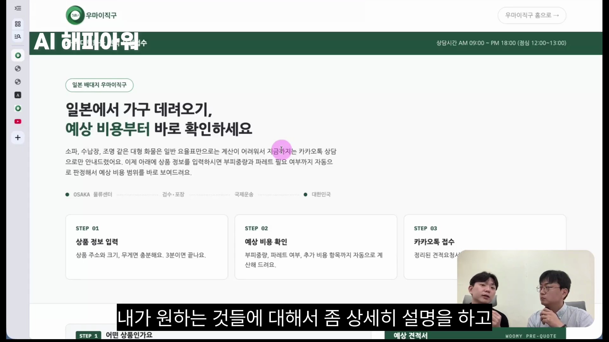
Task: Click the 상담시간 AM 09:00 ~ PM 18:00 text
Action: pyautogui.click(x=501, y=43)
